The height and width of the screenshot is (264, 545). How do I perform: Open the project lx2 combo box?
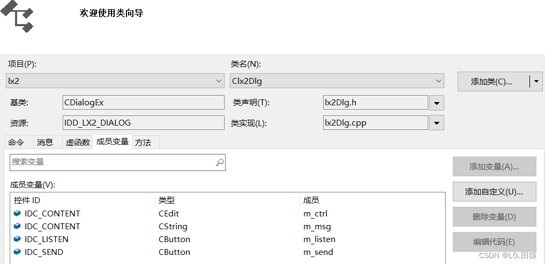click(115, 81)
